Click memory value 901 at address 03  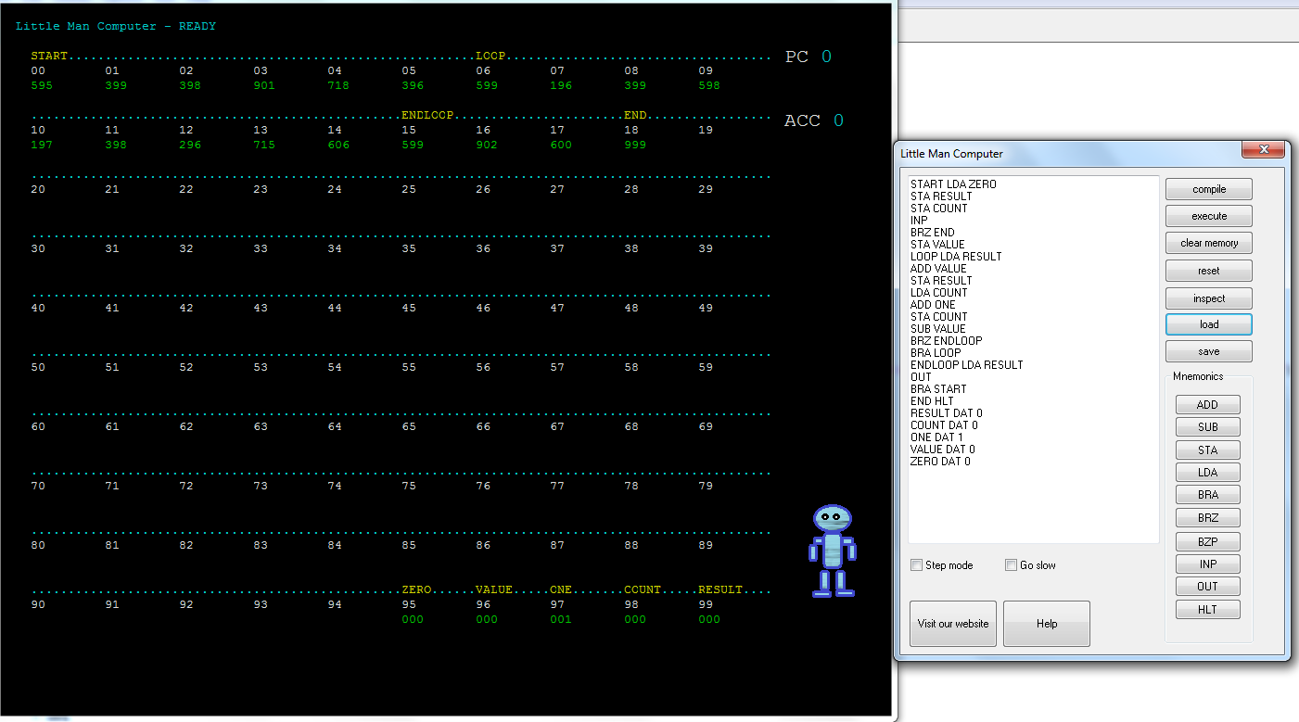pos(264,85)
